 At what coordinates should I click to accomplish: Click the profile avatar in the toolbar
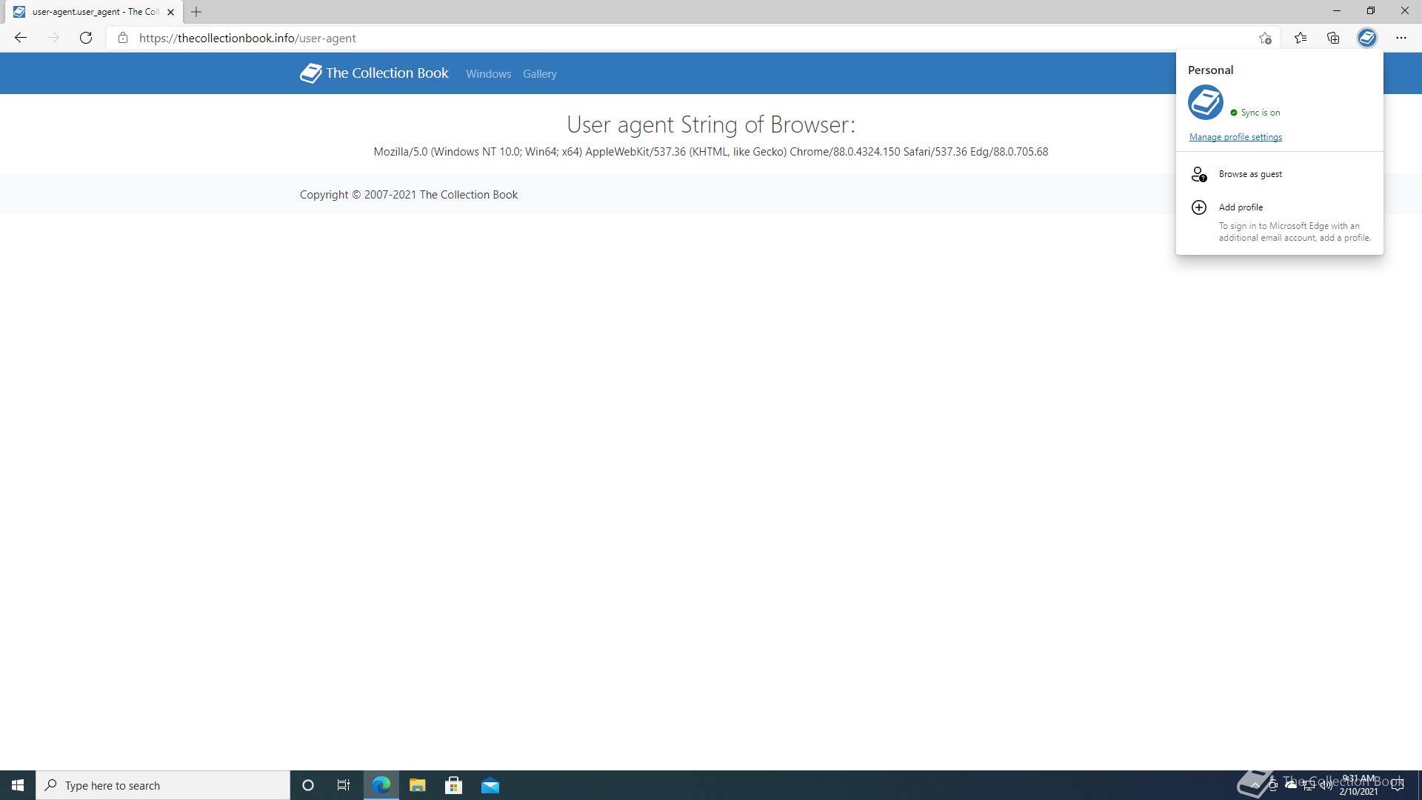pos(1366,38)
